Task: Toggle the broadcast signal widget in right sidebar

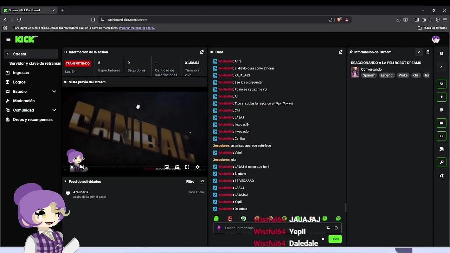Action: point(442,136)
